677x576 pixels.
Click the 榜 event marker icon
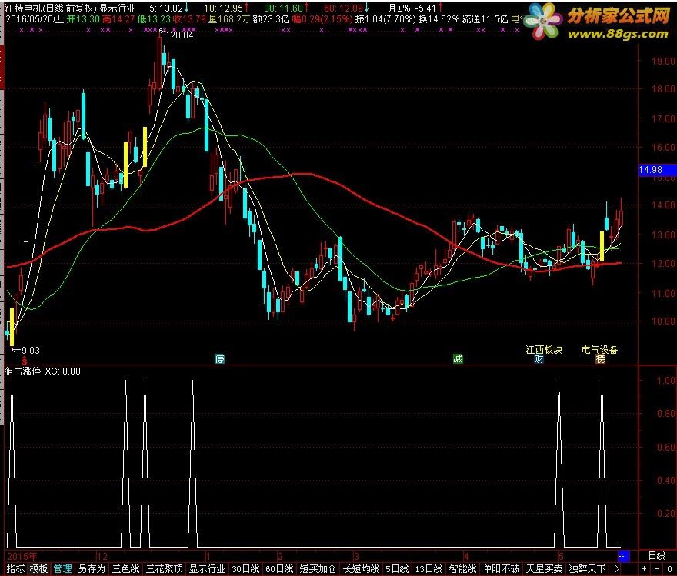click(x=600, y=358)
